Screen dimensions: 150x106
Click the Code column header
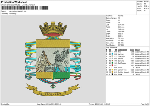point(132,50)
